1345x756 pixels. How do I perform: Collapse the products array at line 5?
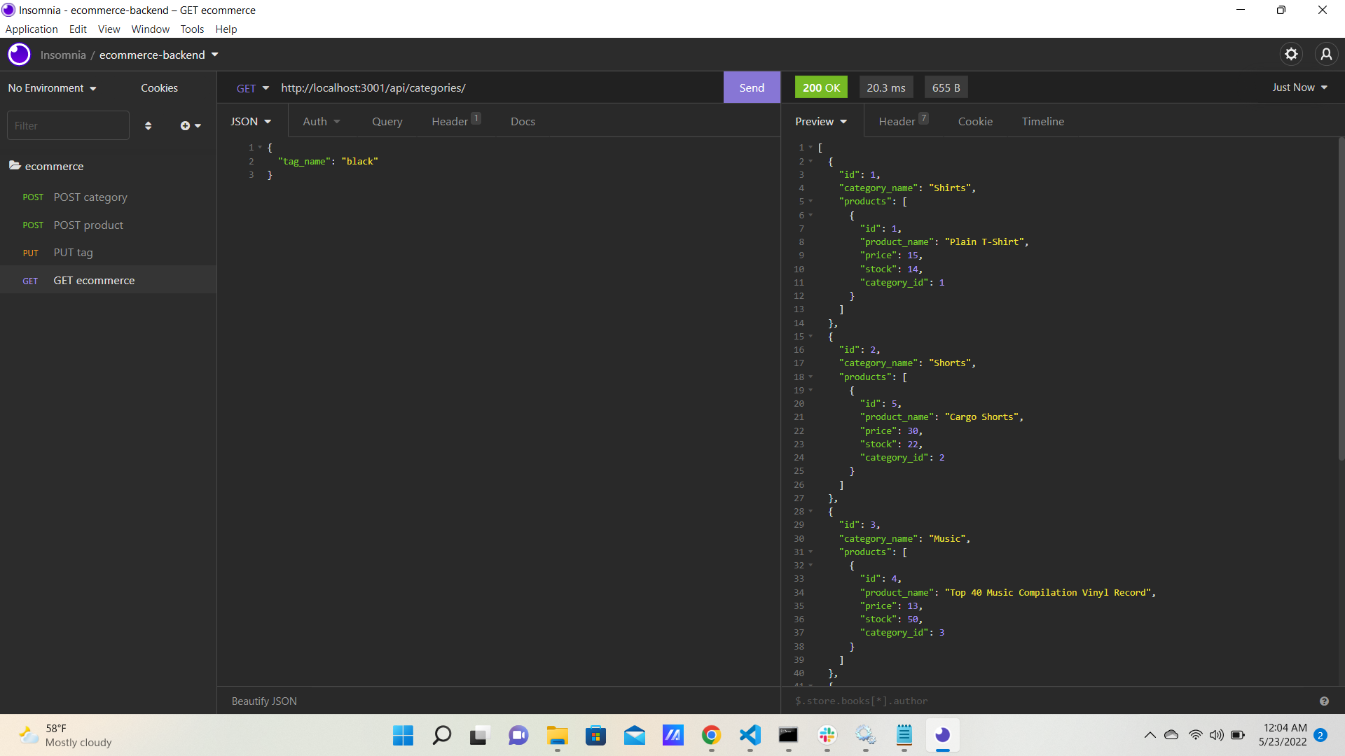(811, 202)
